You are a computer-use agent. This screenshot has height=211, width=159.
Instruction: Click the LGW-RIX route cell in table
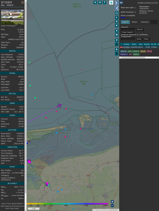click(x=134, y=47)
